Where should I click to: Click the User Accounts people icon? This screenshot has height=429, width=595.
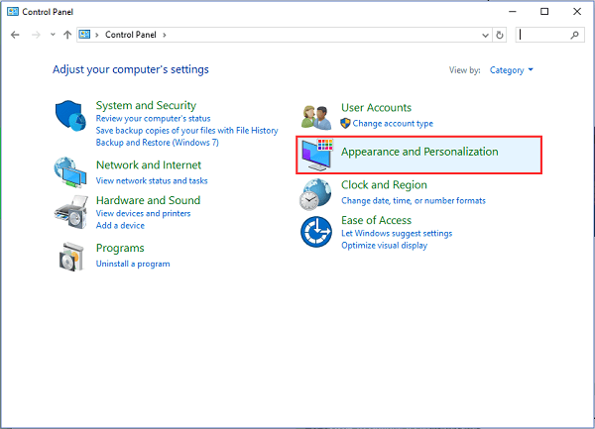[316, 116]
